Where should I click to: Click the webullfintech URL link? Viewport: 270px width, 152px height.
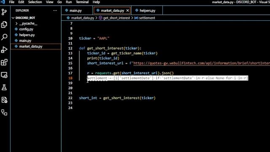point(202,63)
